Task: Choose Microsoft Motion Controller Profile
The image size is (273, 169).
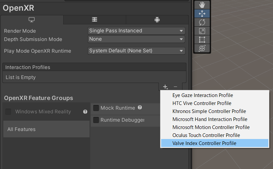Action: 215,127
